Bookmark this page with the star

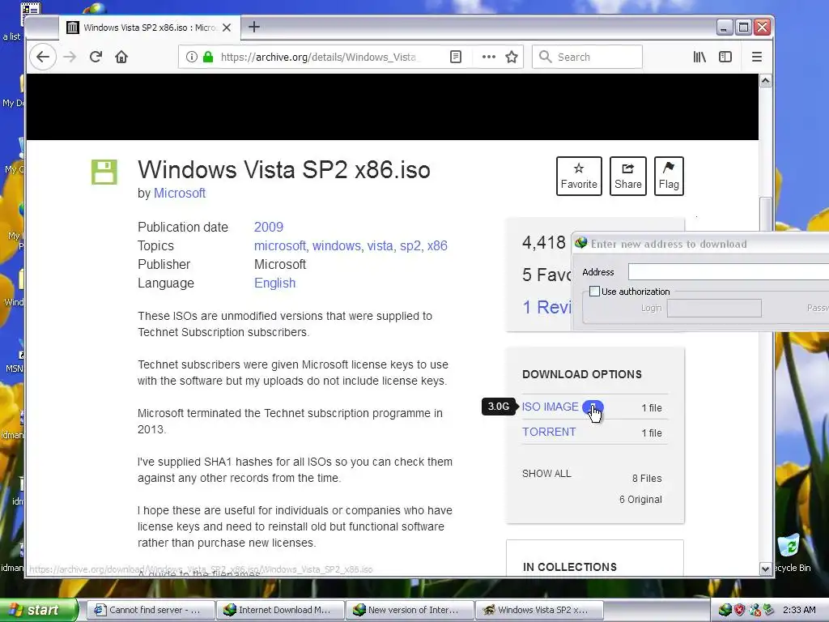512,57
